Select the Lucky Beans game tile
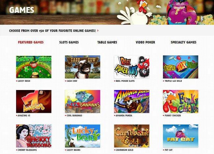Image resolution: width=214 pixels, height=154 pixels. 83,136
